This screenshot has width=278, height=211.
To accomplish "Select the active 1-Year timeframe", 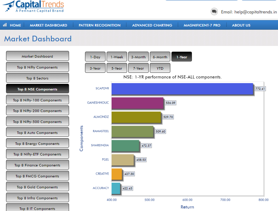I will click(x=182, y=57).
